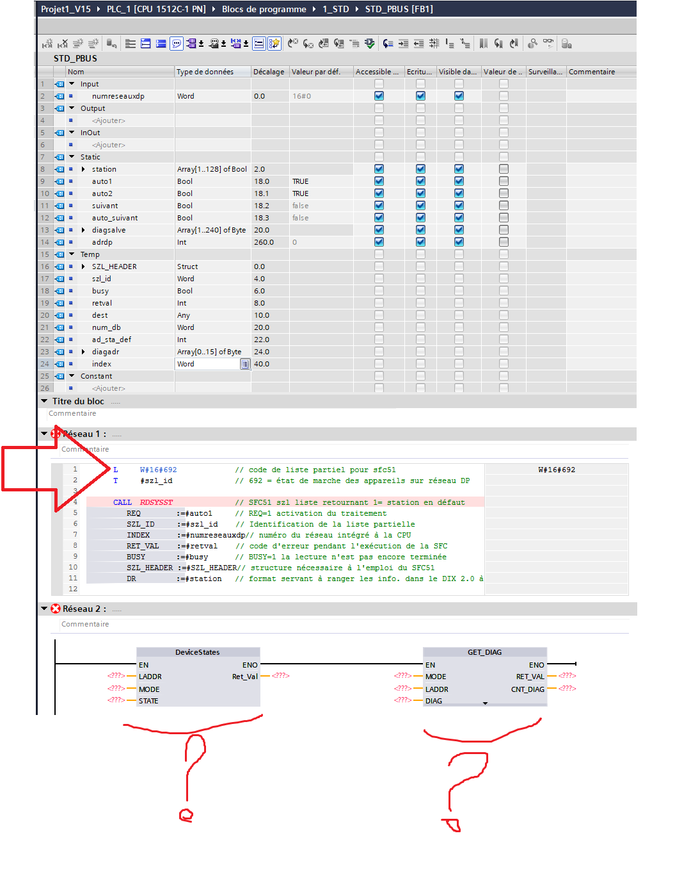Click the green check update block calls icon
691x879 pixels.
pyautogui.click(x=370, y=44)
